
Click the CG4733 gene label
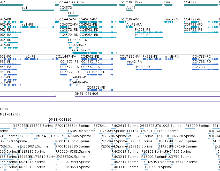[190, 2]
